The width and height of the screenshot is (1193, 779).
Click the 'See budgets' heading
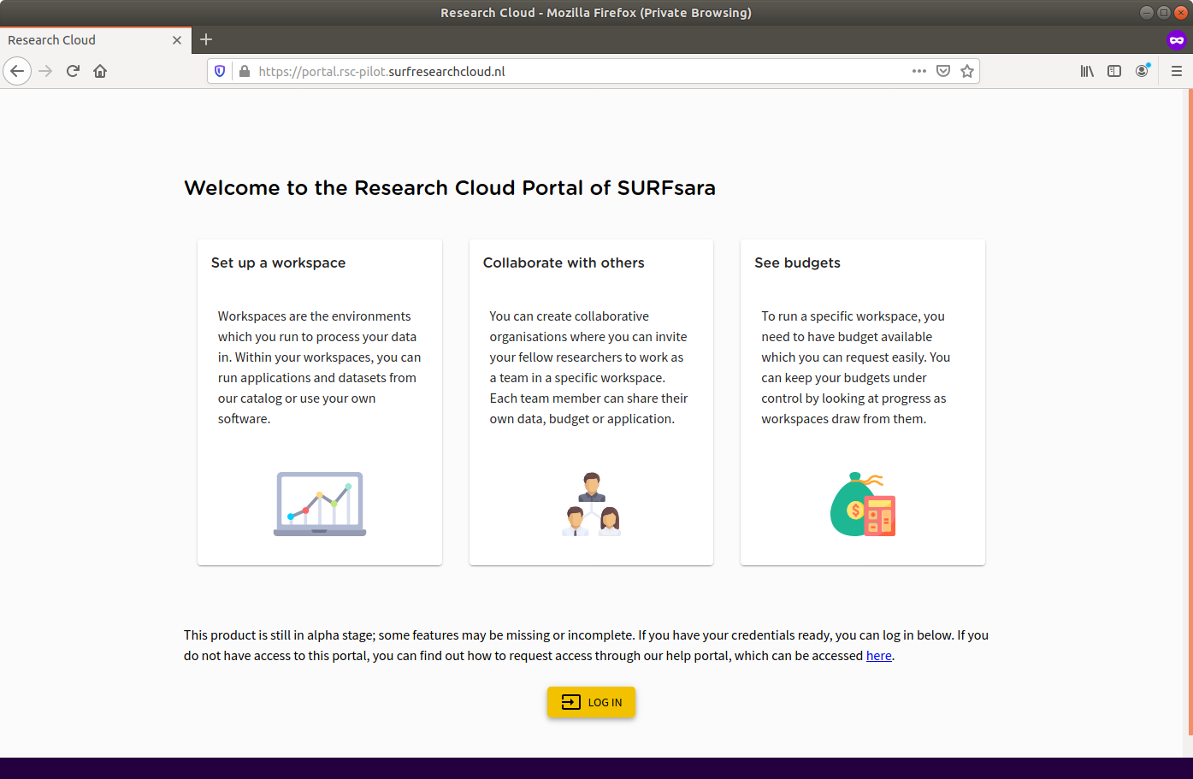coord(798,263)
